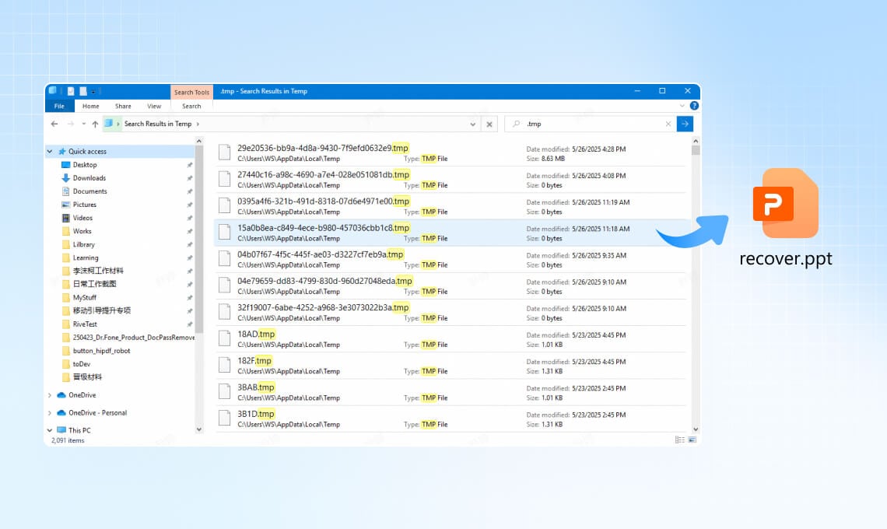
Task: Open Videos folder in sidebar
Action: (x=82, y=218)
